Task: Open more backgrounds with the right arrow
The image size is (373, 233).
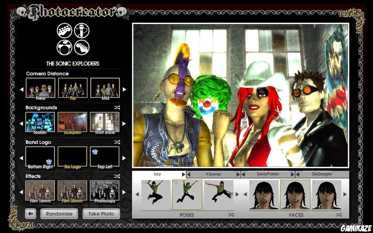Action: pos(124,123)
